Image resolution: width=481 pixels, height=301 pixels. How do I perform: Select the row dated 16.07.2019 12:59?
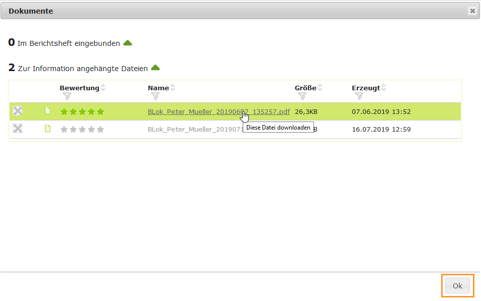[x=381, y=129]
